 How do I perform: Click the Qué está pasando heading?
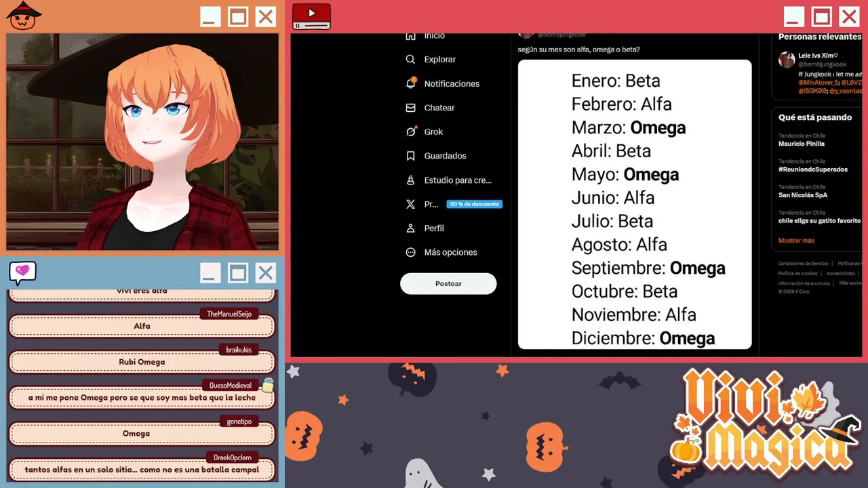click(x=815, y=117)
